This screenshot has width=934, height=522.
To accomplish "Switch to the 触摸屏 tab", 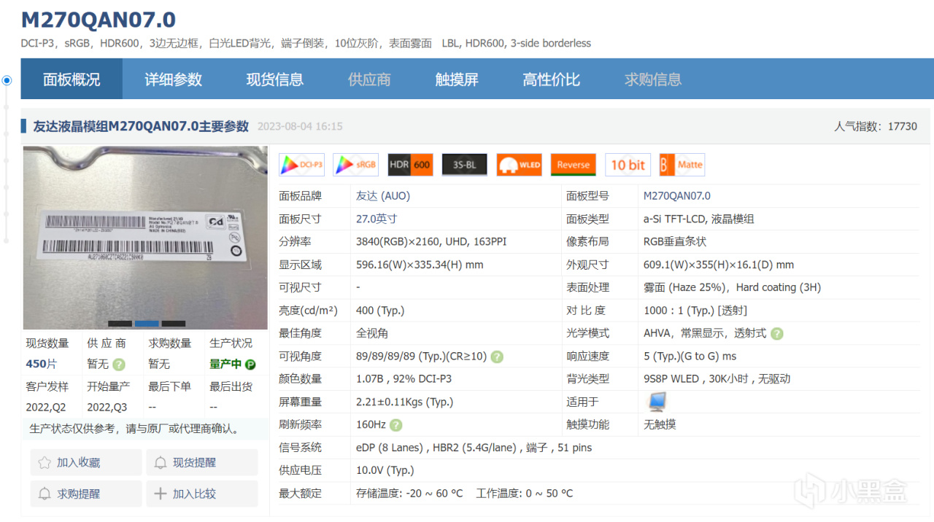I will pyautogui.click(x=457, y=79).
